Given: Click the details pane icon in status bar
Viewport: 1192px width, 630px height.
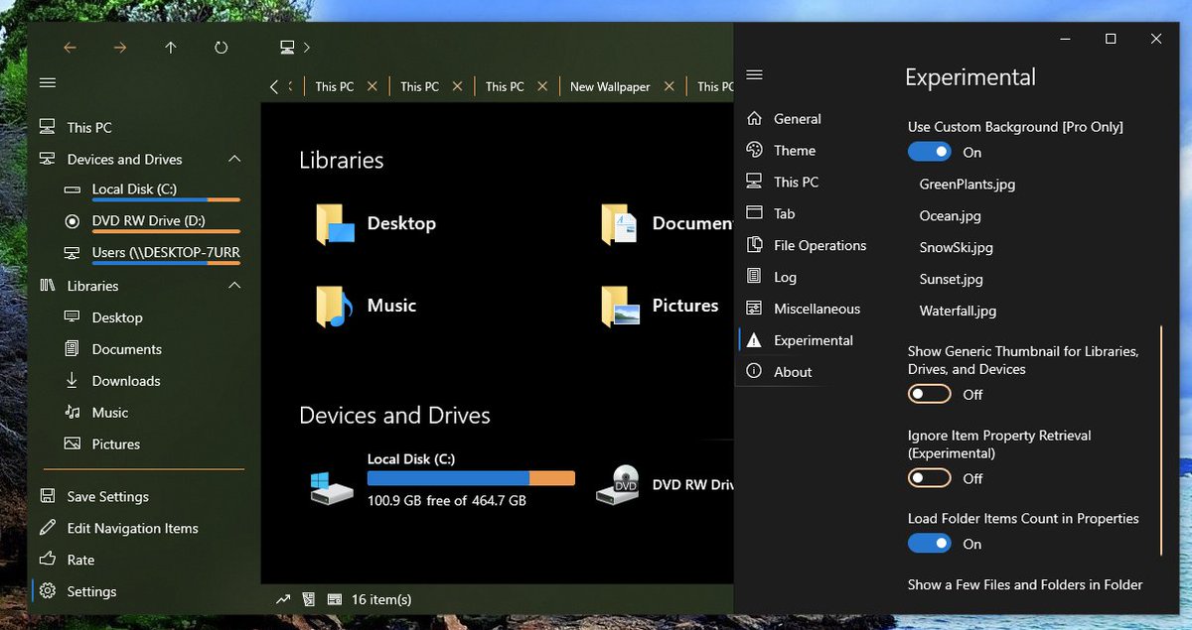Looking at the screenshot, I should coord(335,599).
